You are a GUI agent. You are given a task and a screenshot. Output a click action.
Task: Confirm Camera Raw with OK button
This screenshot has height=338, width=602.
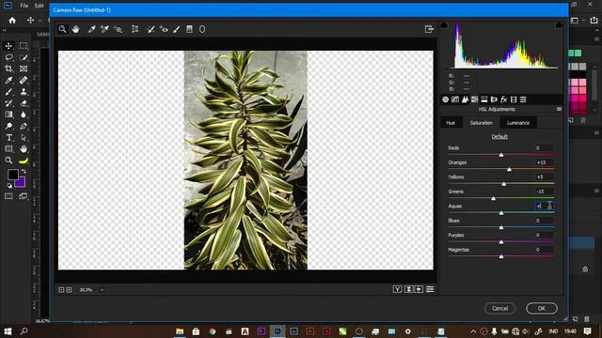(x=542, y=308)
